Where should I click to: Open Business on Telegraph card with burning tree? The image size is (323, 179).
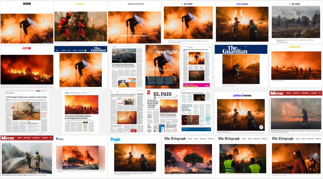coord(203,139)
